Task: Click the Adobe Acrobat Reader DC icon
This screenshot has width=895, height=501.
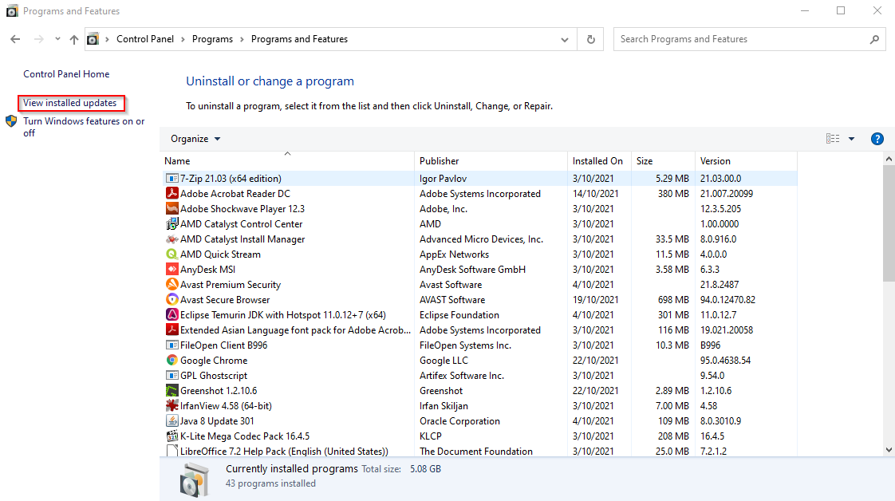Action: click(172, 193)
